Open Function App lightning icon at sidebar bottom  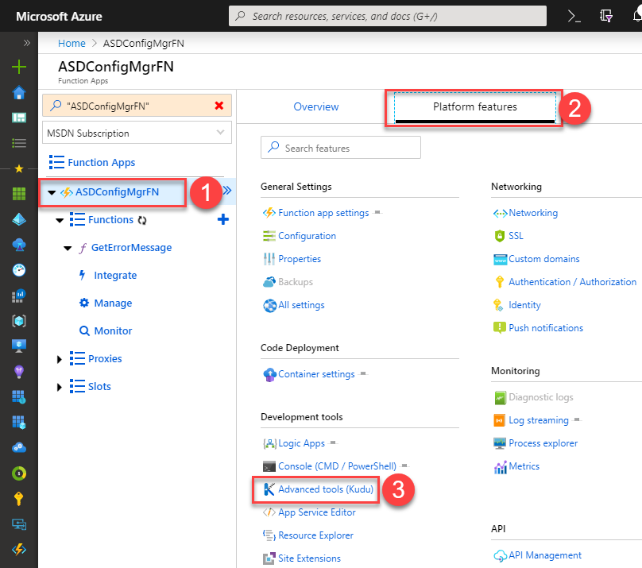tap(19, 550)
